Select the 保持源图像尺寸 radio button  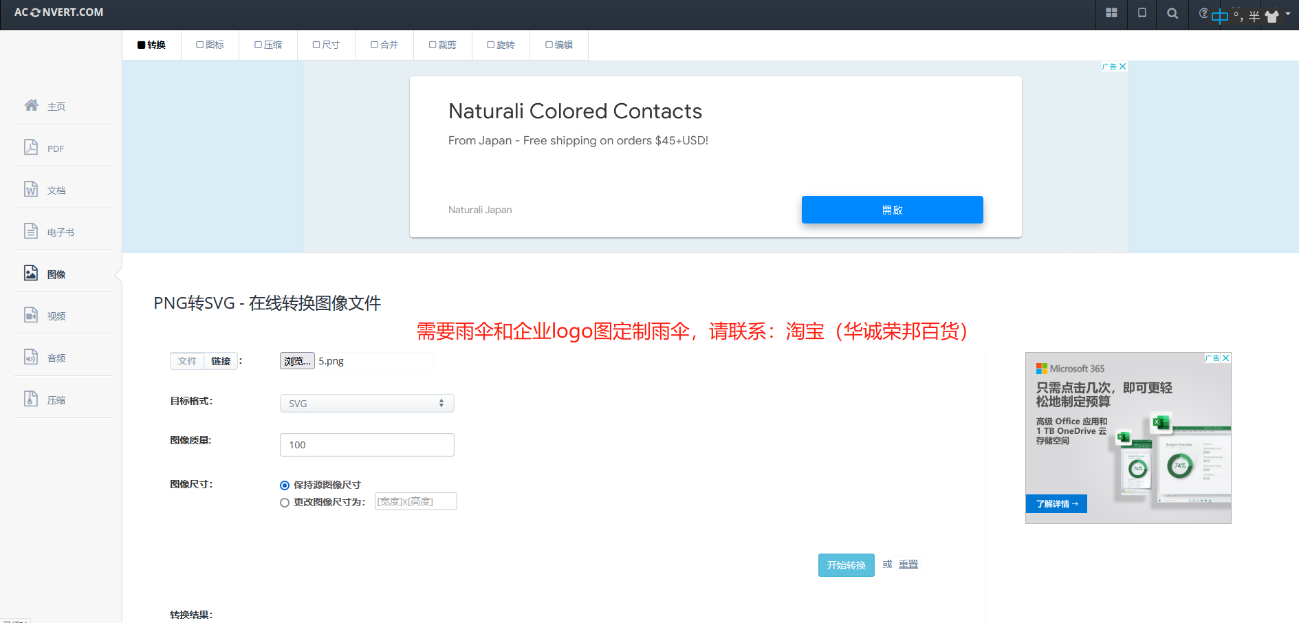coord(284,485)
